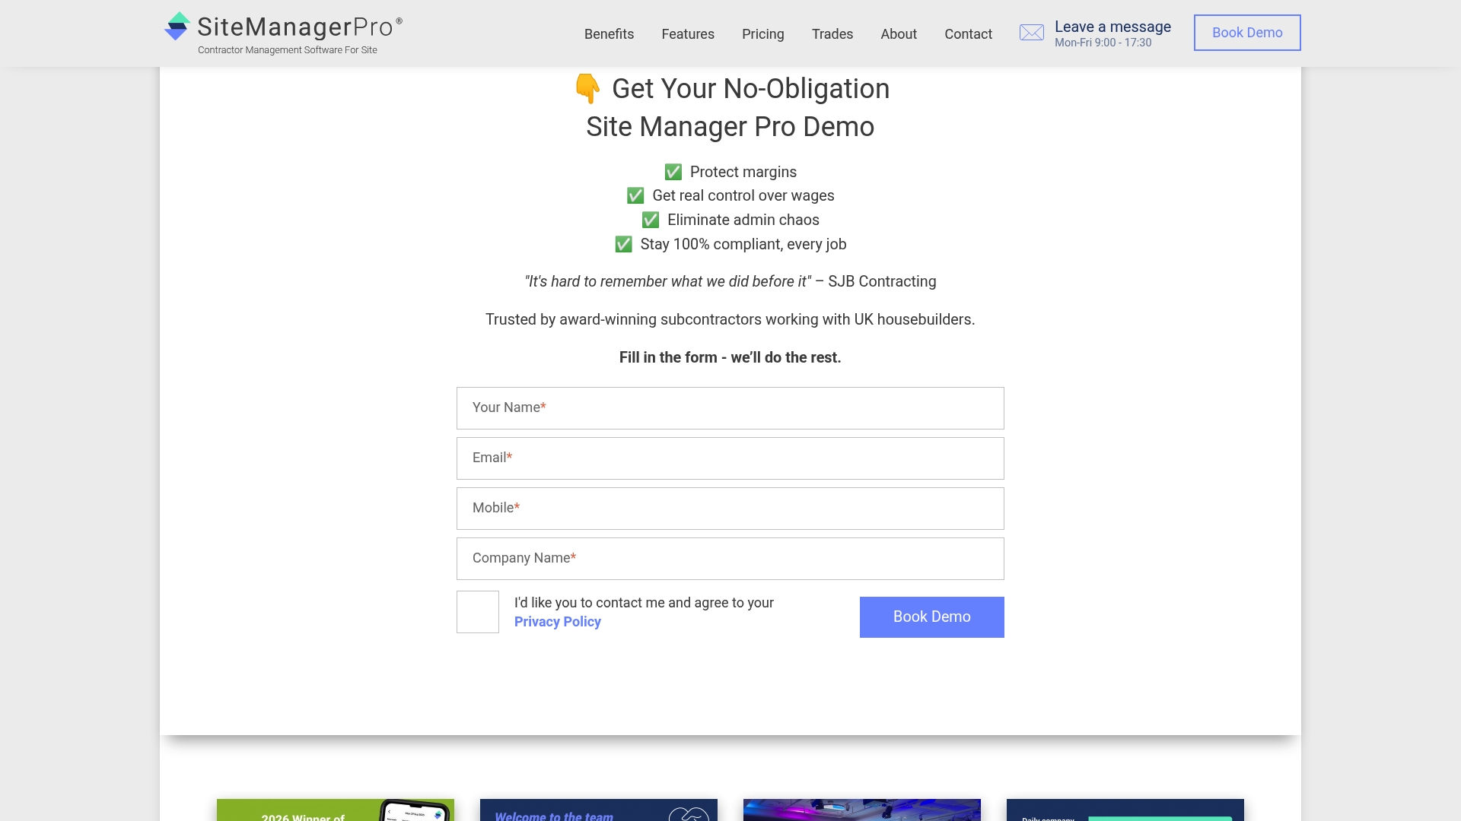Open the Contact page
The width and height of the screenshot is (1461, 821).
click(x=968, y=34)
